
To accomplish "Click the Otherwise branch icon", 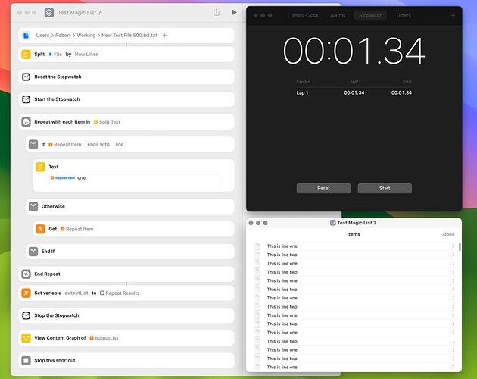I will 33,207.
